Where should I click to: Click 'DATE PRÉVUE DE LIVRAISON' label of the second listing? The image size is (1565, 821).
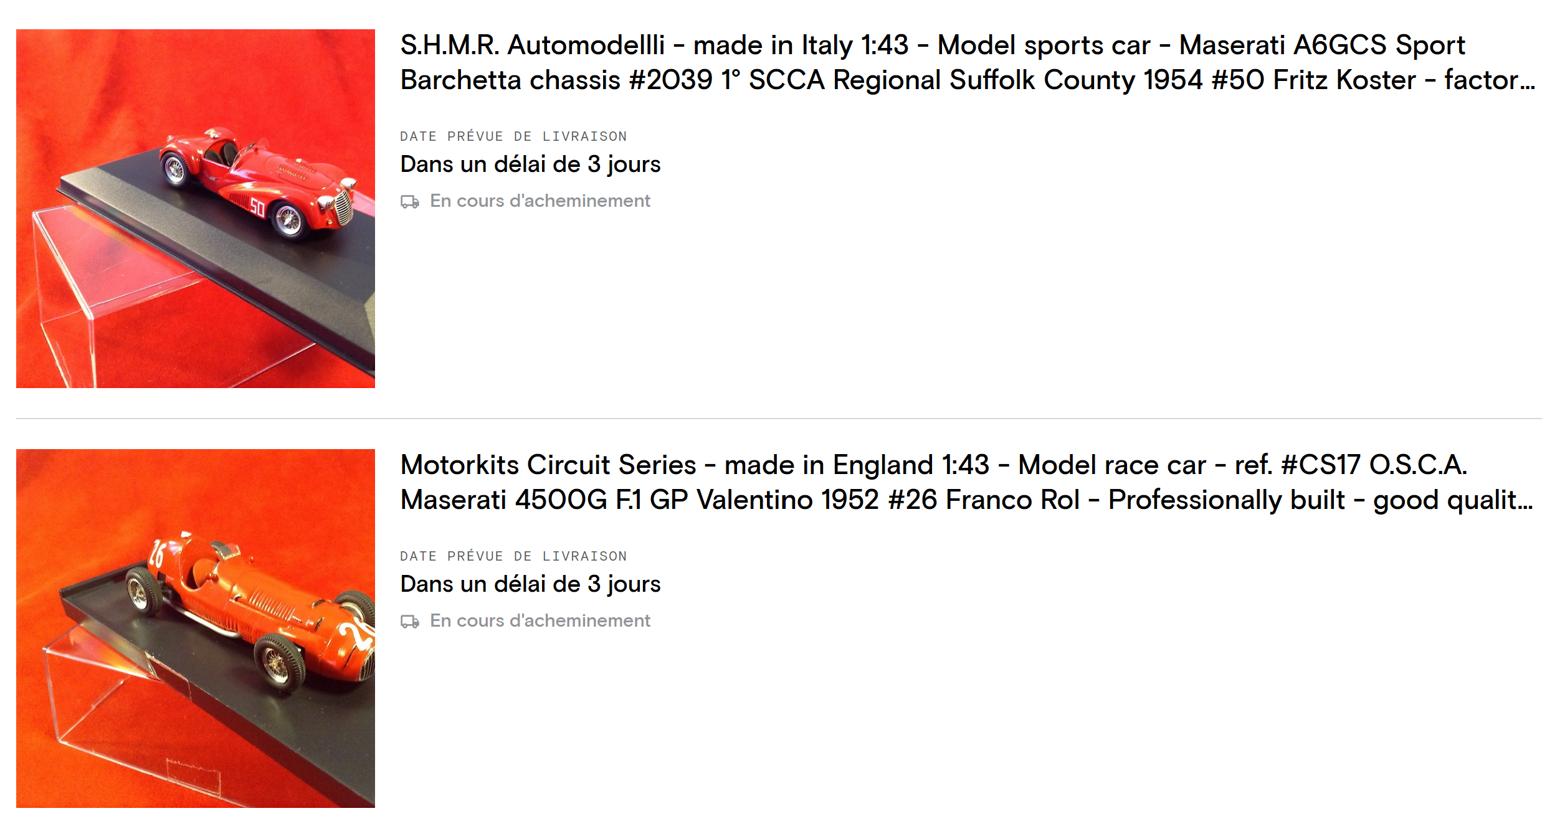click(513, 556)
